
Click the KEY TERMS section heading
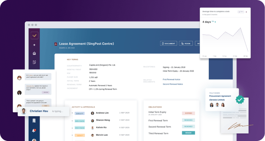click(x=73, y=59)
